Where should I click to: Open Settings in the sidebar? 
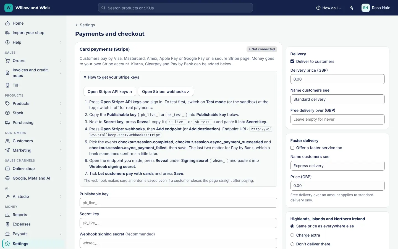[33, 244]
